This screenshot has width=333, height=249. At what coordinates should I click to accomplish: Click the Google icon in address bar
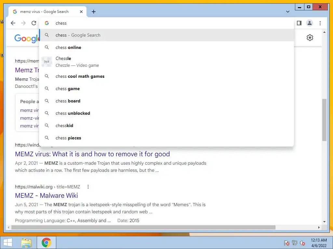tap(47, 23)
